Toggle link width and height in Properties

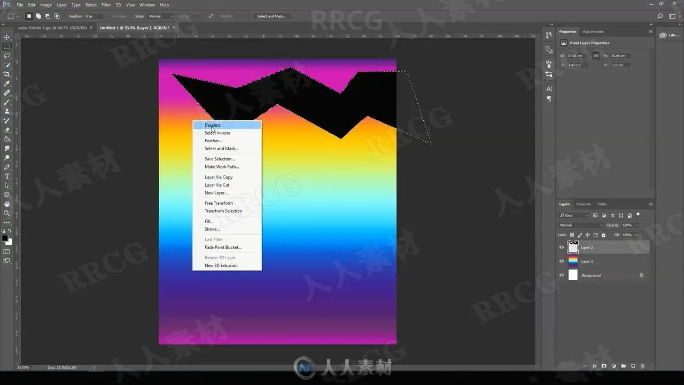pos(596,56)
